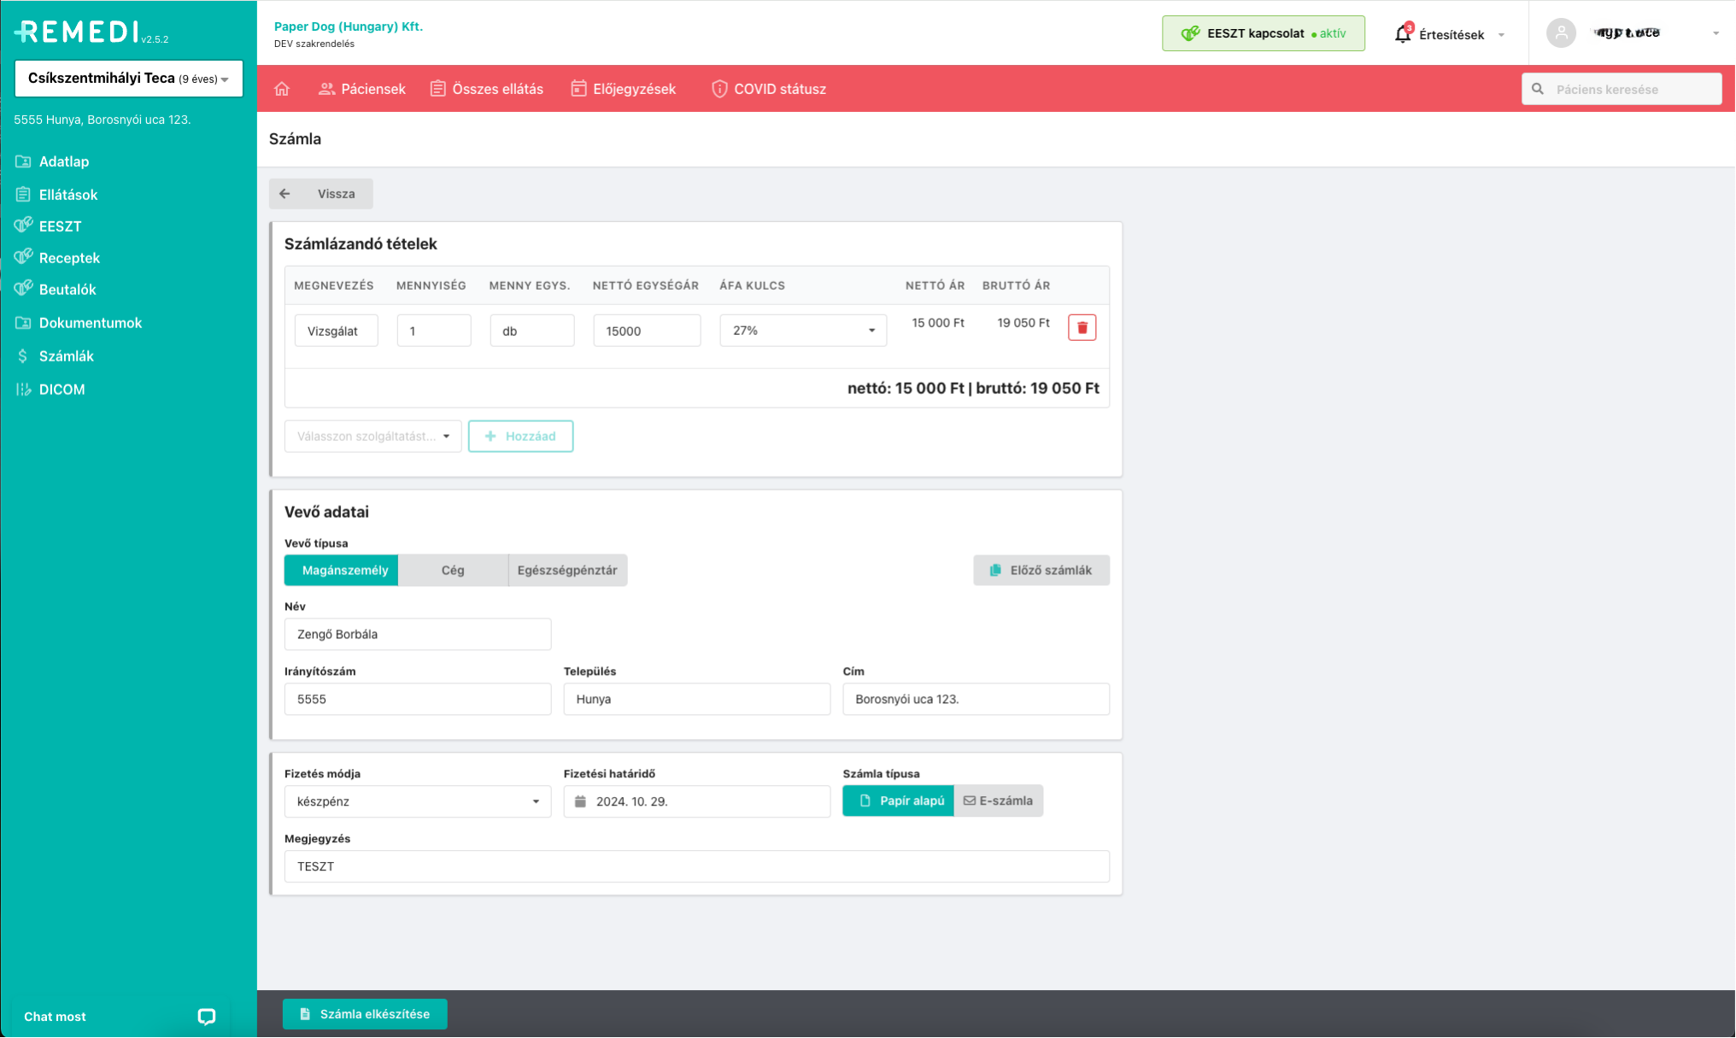Click EESZT kapcsolat status badge
Screen dimensions: 1736x1038
(1263, 33)
